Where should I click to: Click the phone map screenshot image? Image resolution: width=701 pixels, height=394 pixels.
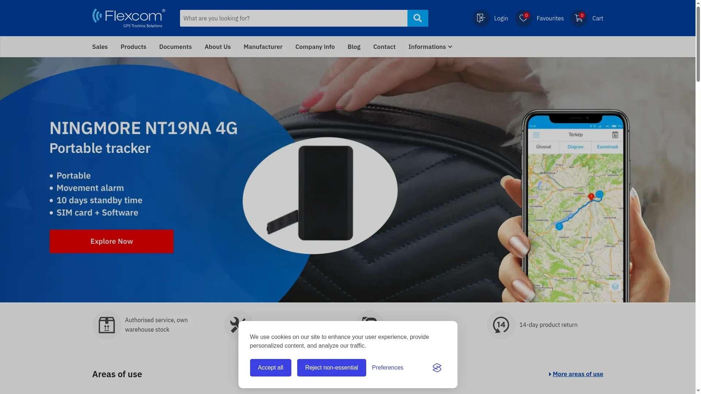click(576, 206)
